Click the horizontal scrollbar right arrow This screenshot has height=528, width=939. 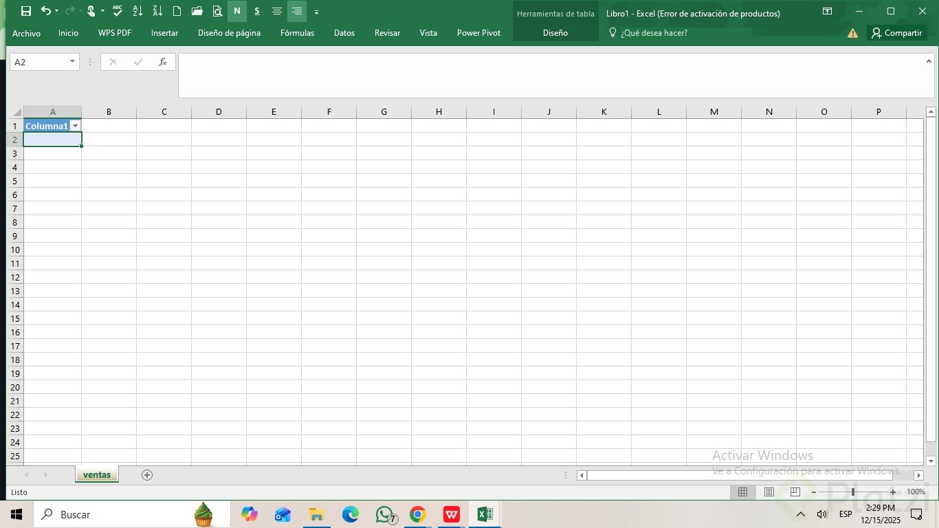(918, 475)
